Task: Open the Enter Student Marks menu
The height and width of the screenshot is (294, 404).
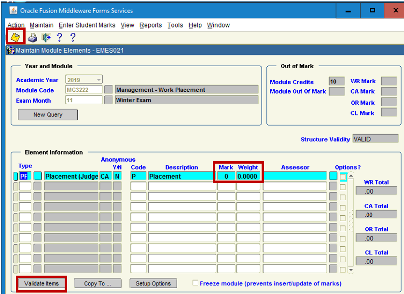Action: click(x=86, y=25)
